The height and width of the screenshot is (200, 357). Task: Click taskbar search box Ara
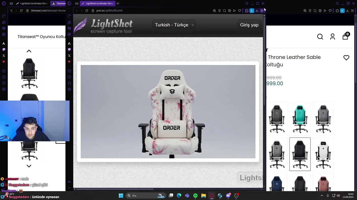pyautogui.click(x=146, y=196)
